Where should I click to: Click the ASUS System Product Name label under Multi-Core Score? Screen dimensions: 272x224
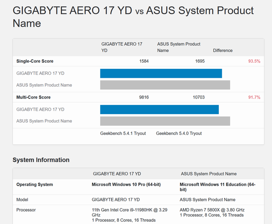[44, 121]
